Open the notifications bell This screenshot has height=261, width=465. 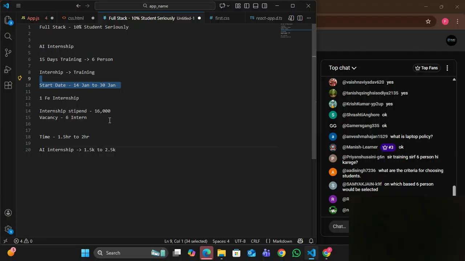click(311, 241)
